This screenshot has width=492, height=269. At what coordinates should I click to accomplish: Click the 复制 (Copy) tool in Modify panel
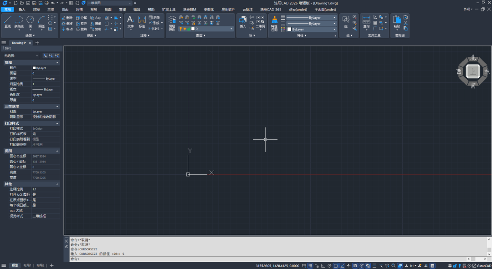point(96,29)
